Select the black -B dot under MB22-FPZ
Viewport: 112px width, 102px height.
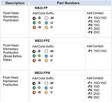34,51
